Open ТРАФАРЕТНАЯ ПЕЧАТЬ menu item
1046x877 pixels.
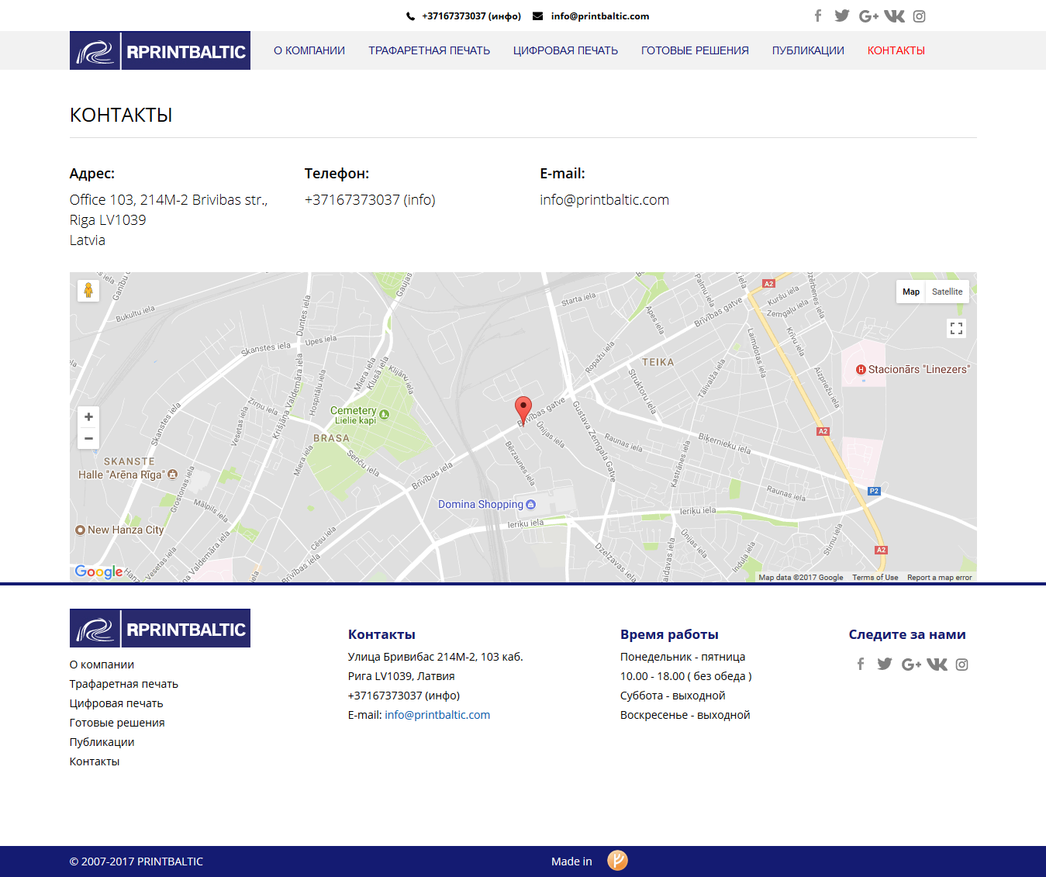(x=430, y=50)
